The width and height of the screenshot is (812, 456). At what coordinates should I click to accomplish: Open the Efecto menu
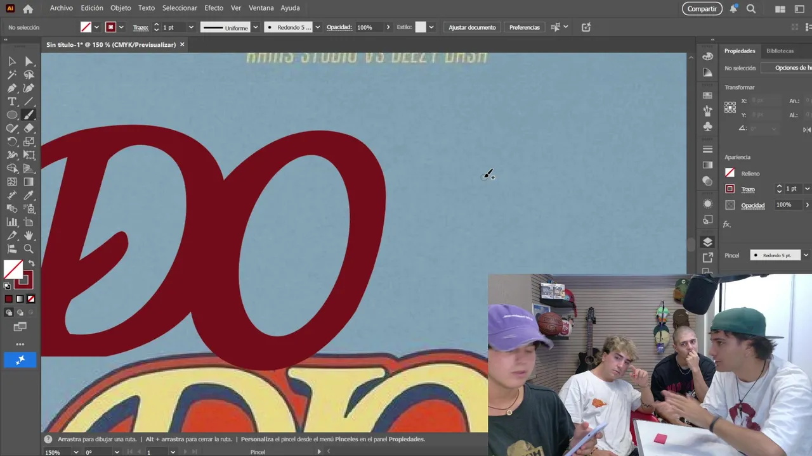click(214, 8)
